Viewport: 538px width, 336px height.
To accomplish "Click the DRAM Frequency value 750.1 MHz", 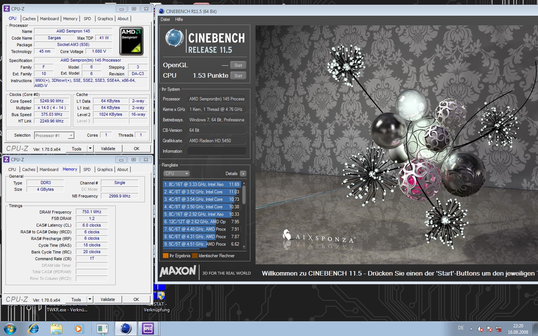I will [92, 212].
